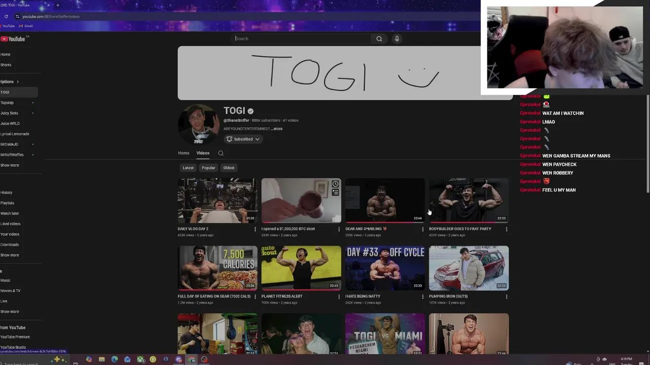Screen dimensions: 650x365
Task: Click the TOGI channel avatar
Action: click(x=198, y=125)
